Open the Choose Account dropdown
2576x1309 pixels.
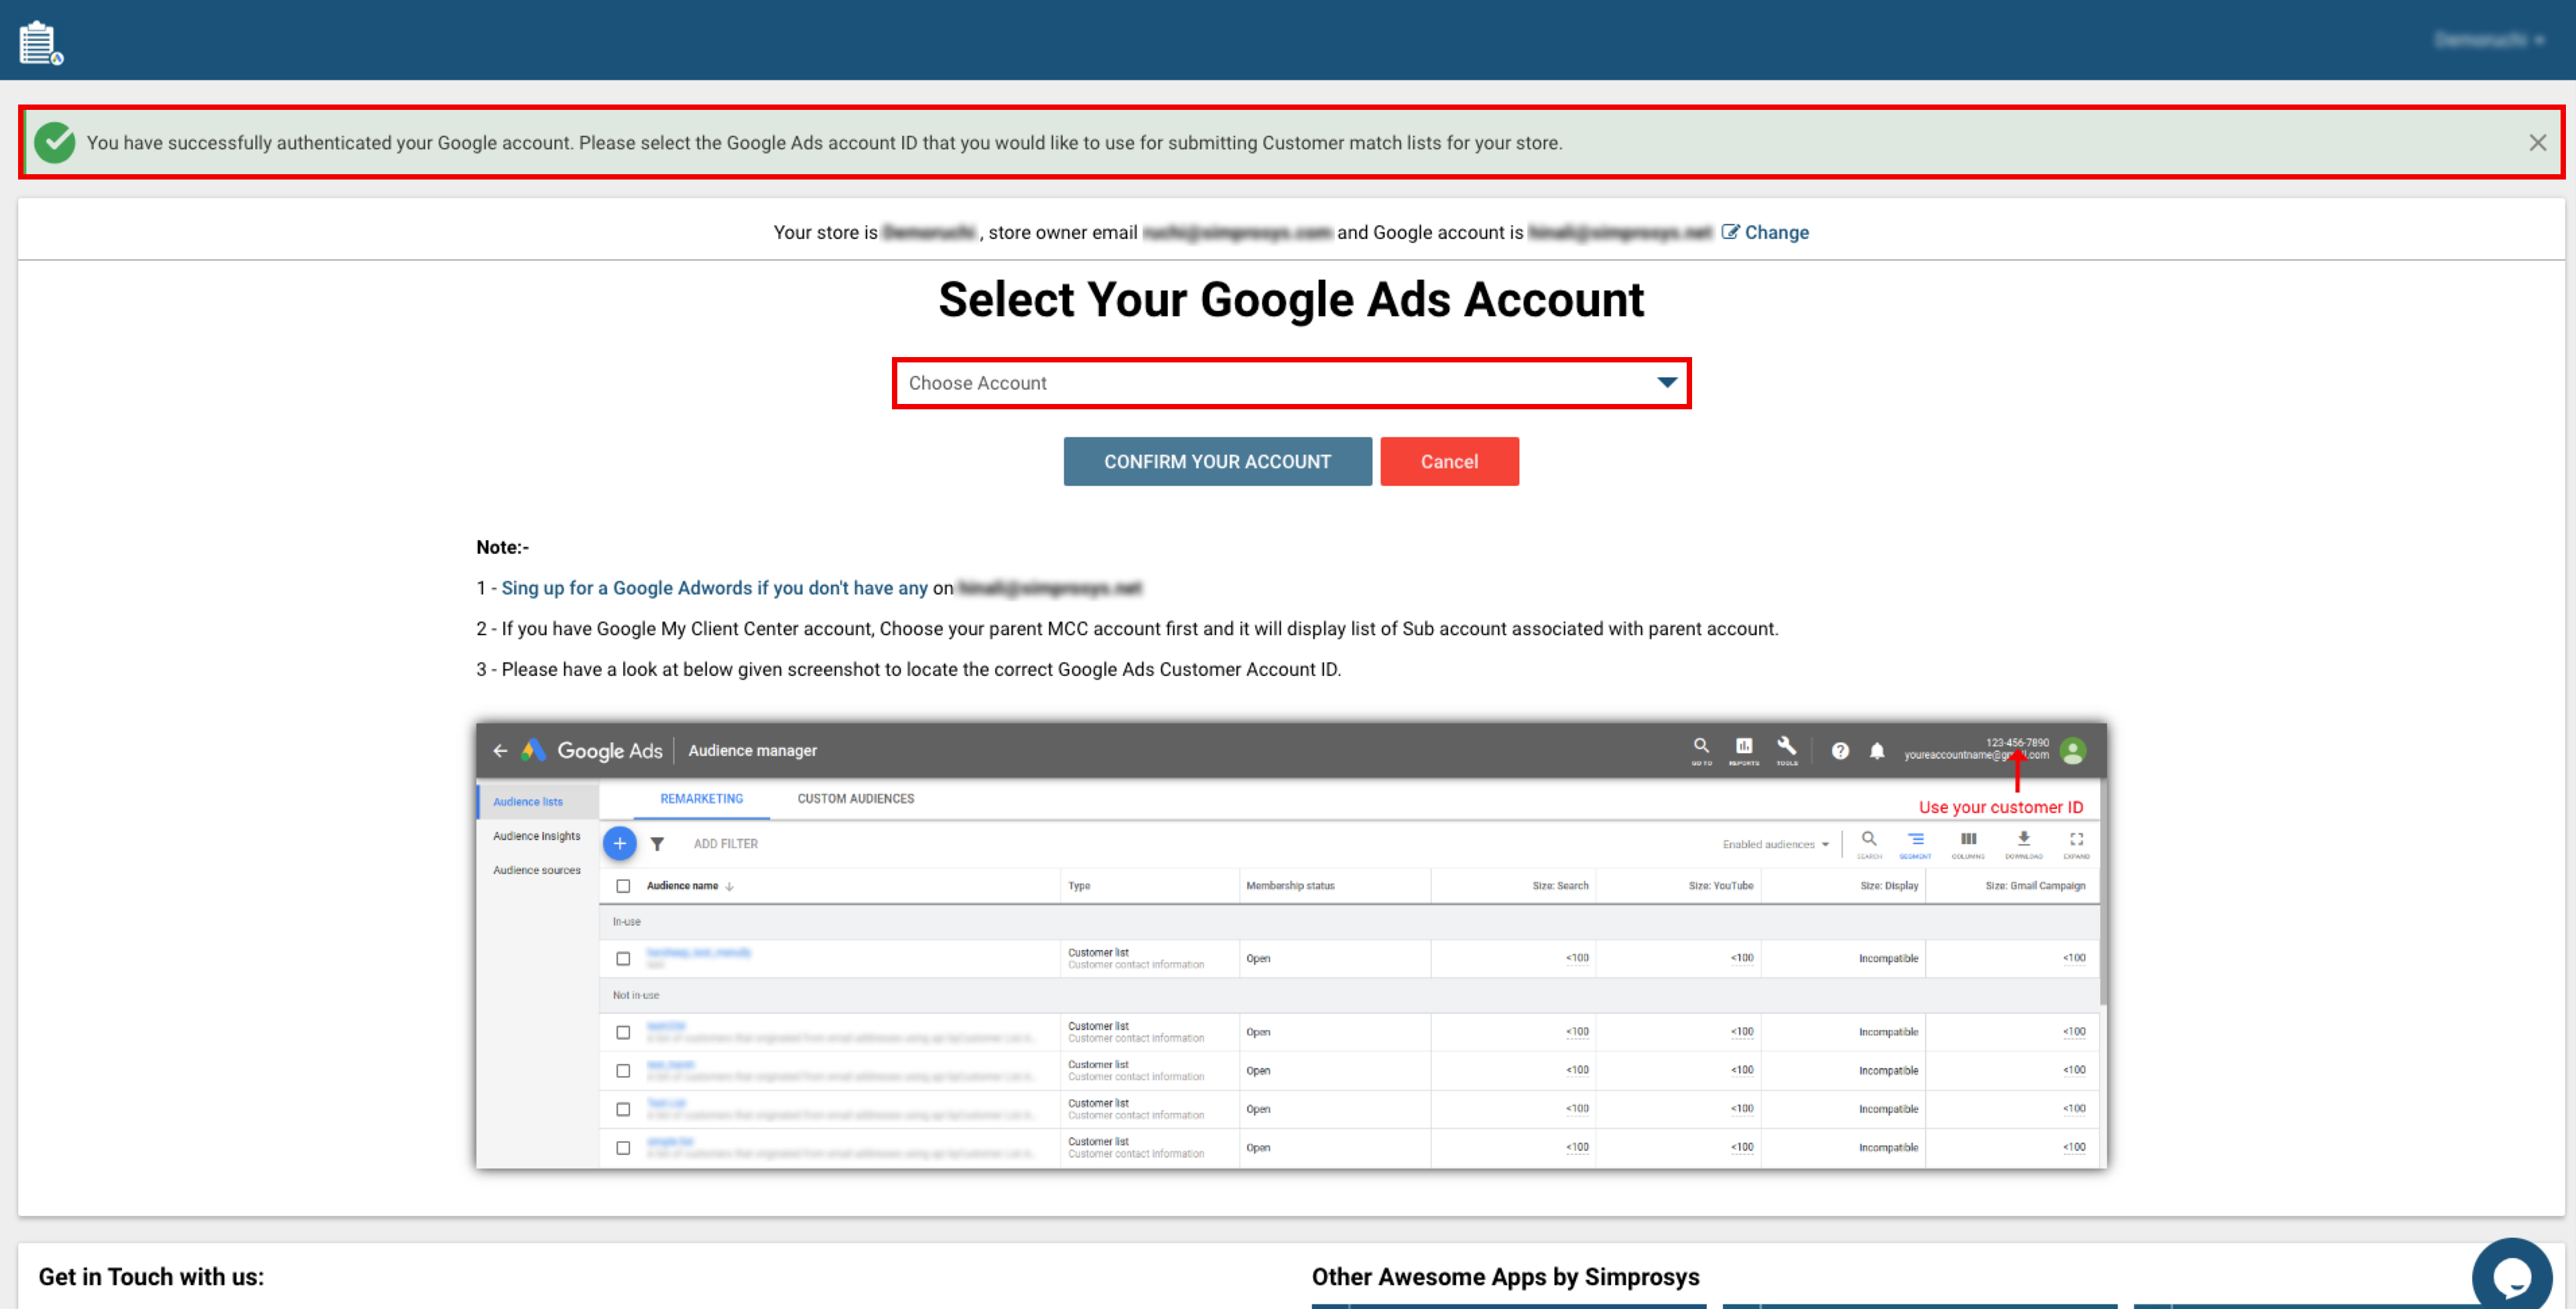(x=1291, y=383)
